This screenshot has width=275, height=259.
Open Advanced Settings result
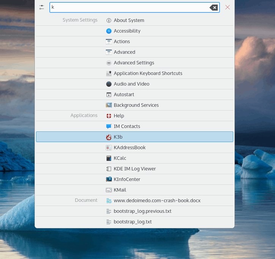[135, 63]
